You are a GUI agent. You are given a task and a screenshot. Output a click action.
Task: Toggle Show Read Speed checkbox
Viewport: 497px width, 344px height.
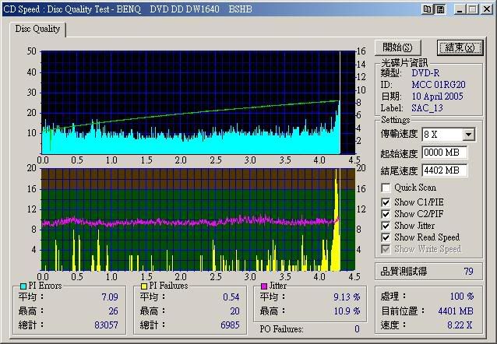click(386, 237)
